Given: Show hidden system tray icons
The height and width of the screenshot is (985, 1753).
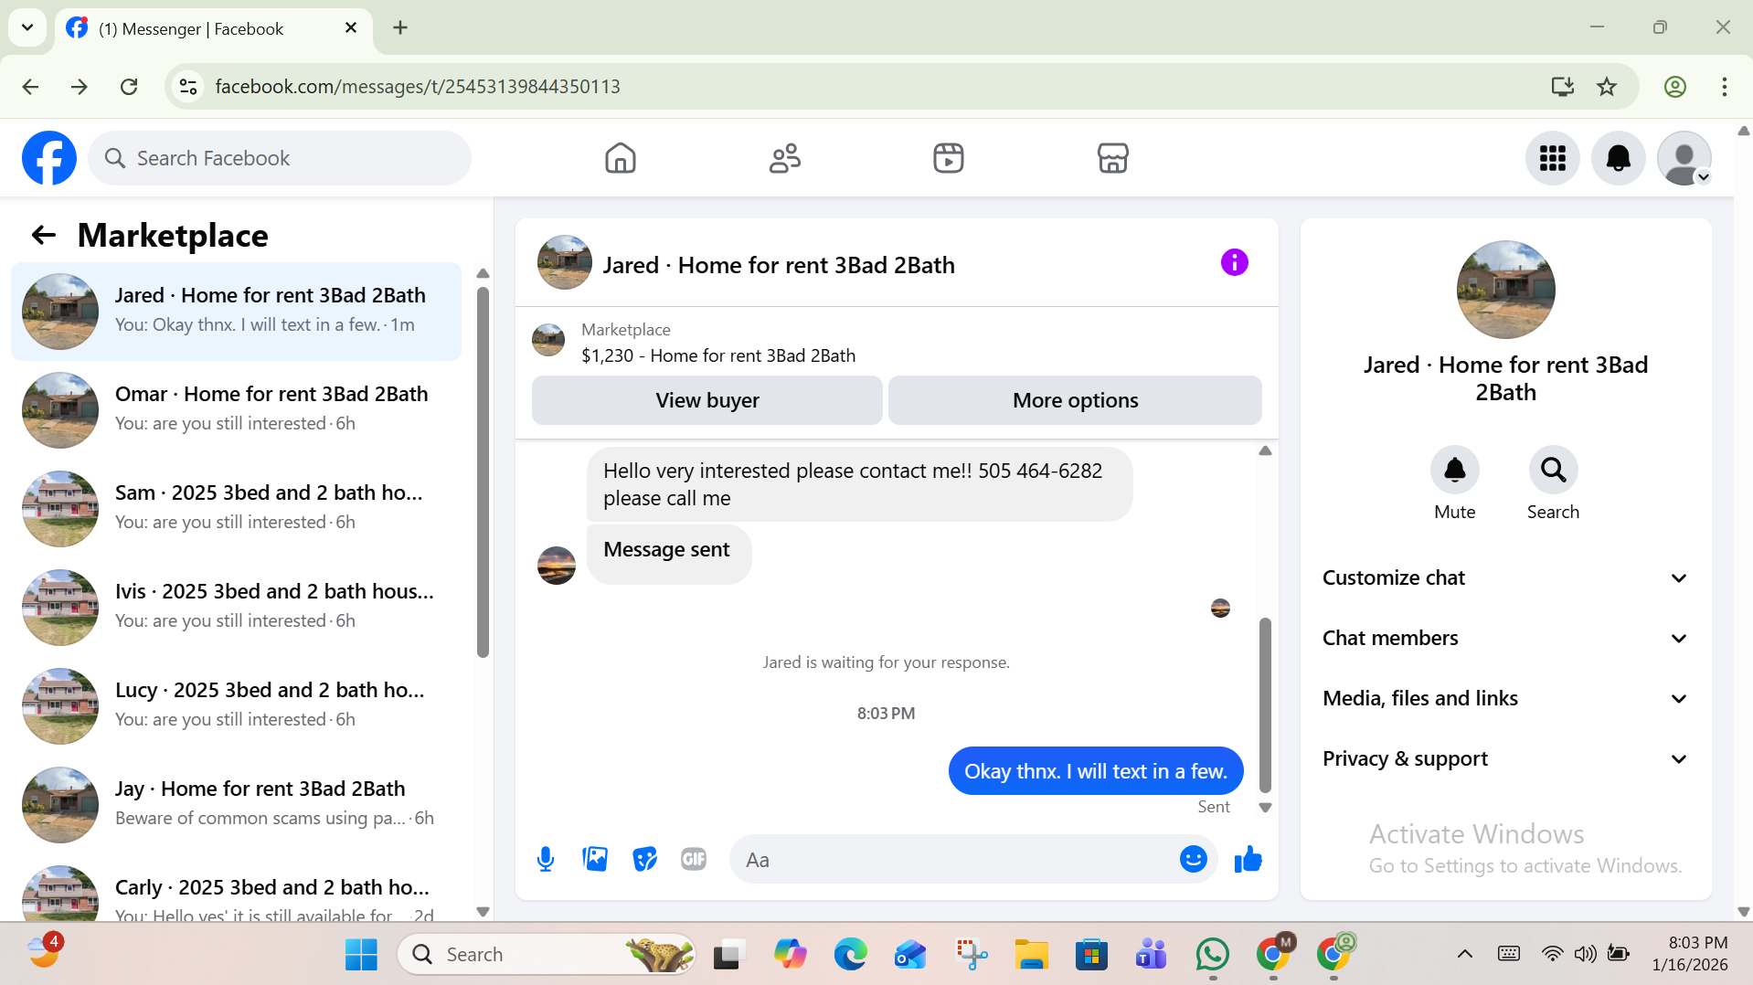Looking at the screenshot, I should coord(1464,954).
